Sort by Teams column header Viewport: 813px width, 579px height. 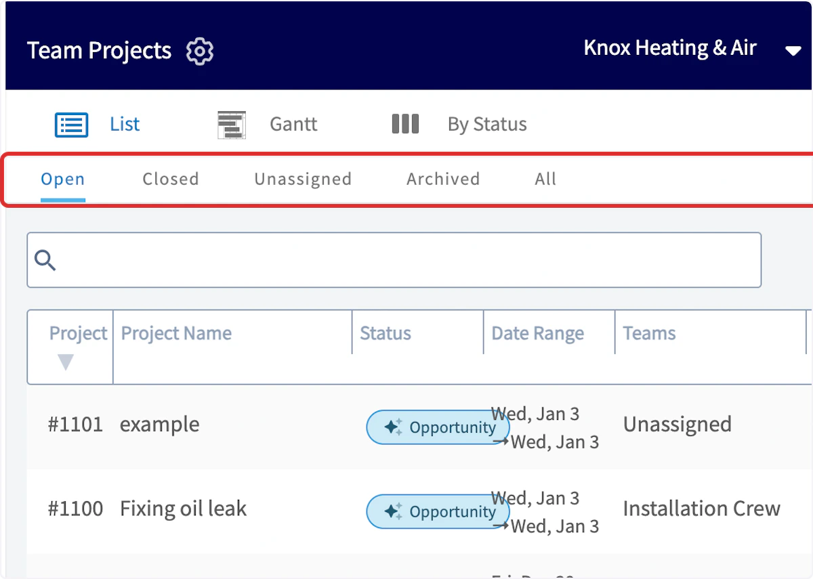(650, 333)
